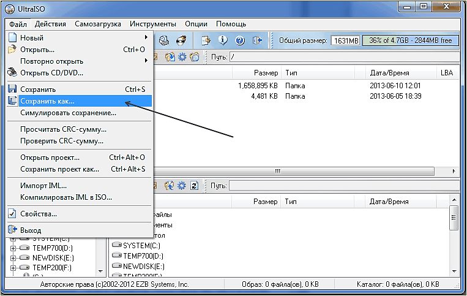Click the lower pane Дата/Время column header
This screenshot has width=467, height=296.
[400, 202]
